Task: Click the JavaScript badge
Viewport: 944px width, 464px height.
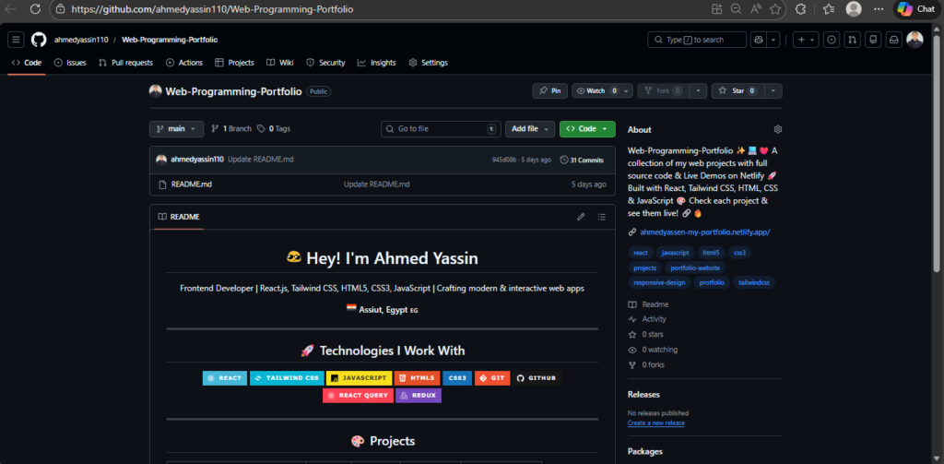Action: [359, 378]
